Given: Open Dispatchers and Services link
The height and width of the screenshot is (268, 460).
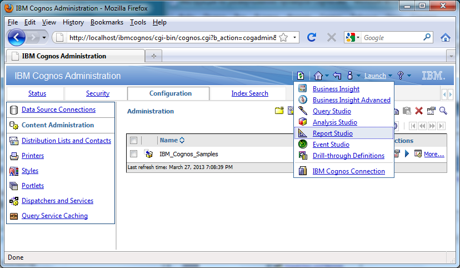Looking at the screenshot, I should click(58, 201).
